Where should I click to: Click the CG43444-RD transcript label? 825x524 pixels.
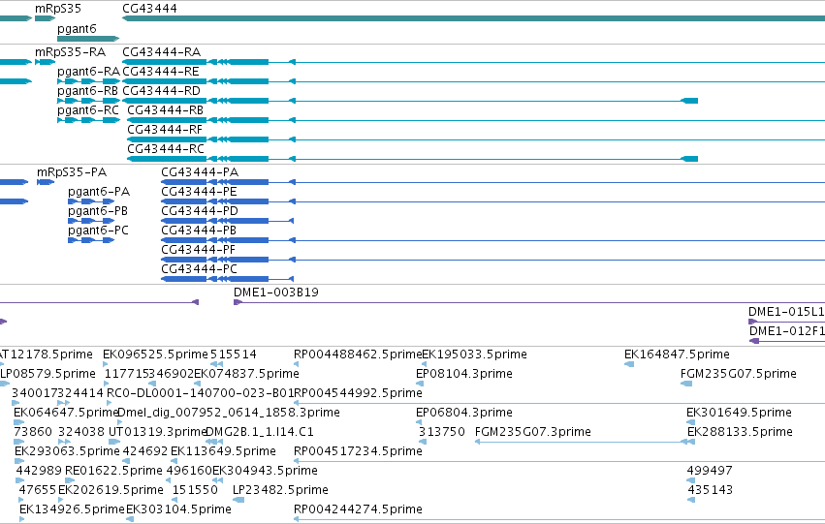[161, 91]
